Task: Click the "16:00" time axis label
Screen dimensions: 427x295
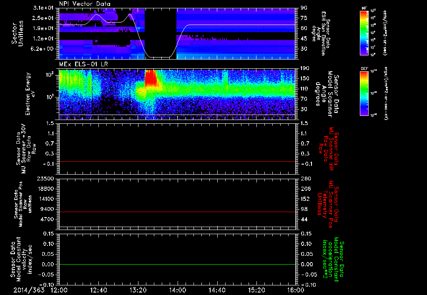Action: [x=296, y=290]
